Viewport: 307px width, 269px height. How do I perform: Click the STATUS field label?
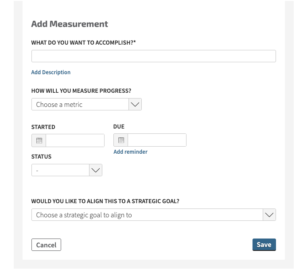pos(41,156)
